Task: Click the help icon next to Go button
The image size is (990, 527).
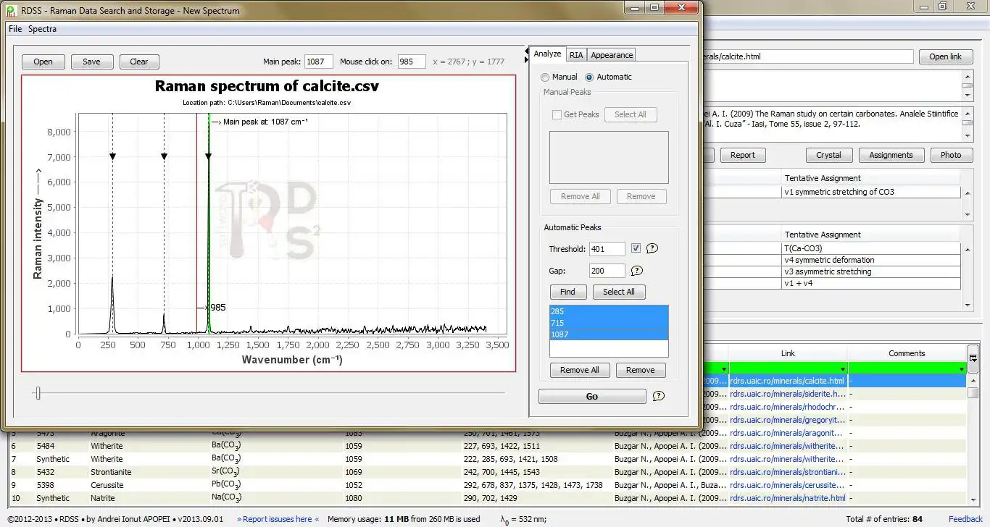Action: click(x=658, y=396)
